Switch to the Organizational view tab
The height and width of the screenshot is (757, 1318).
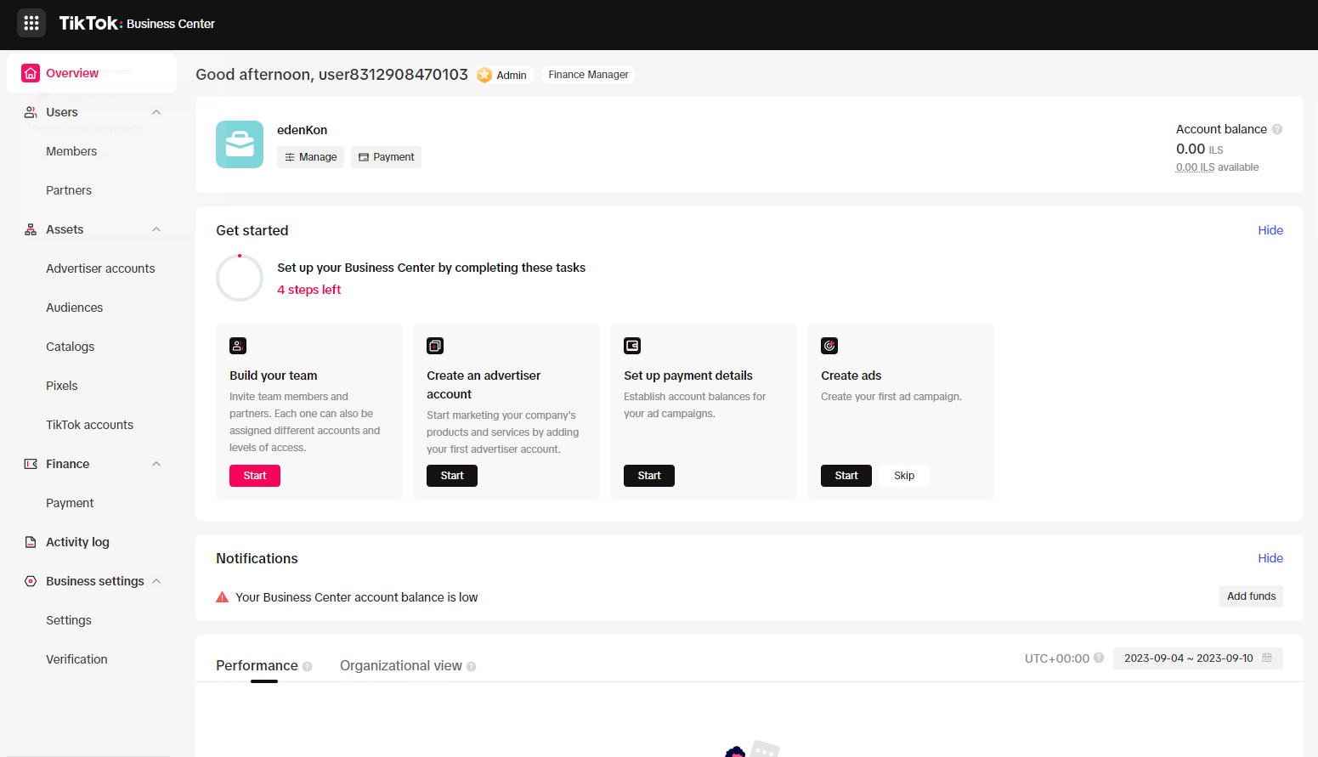pos(401,666)
